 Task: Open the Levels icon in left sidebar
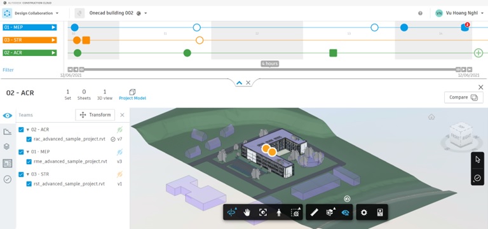tap(8, 132)
